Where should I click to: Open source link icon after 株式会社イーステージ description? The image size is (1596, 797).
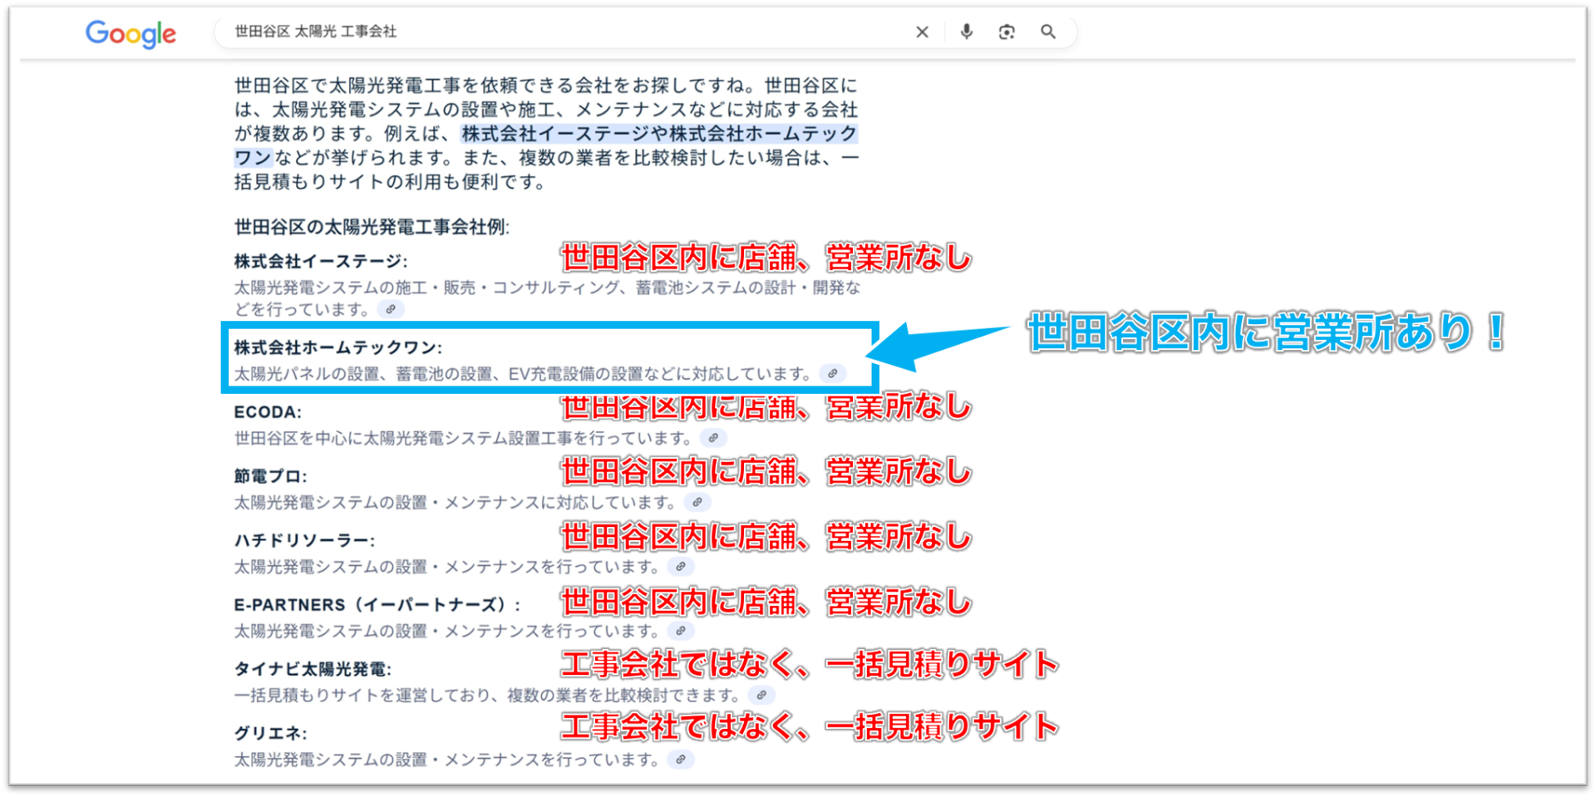point(391,309)
